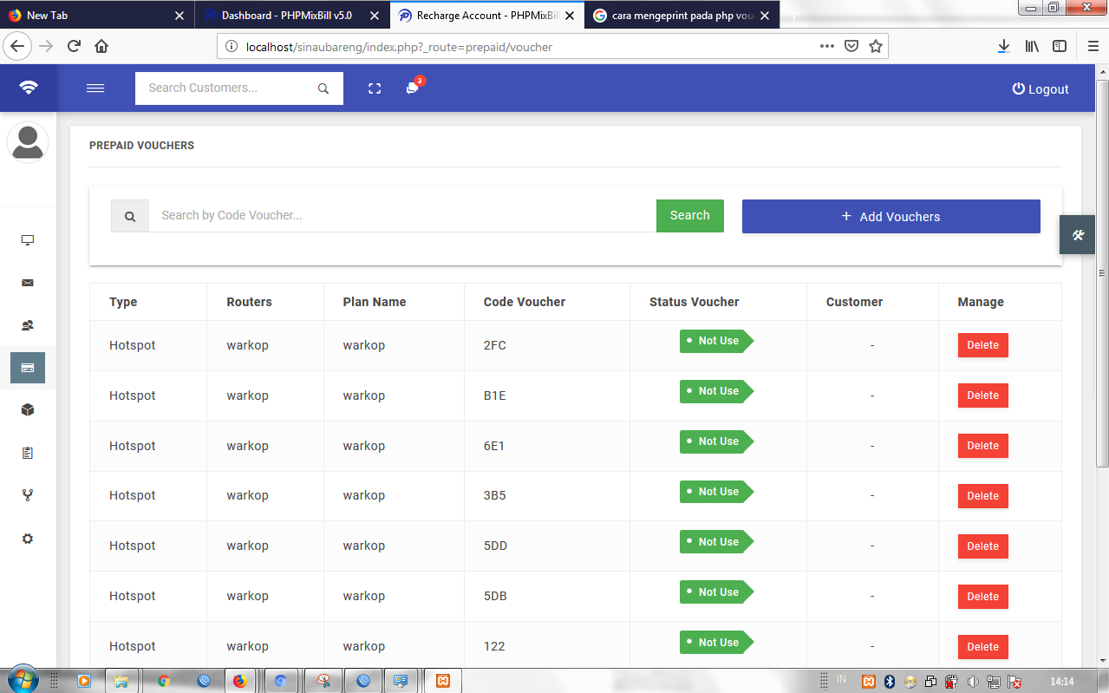Open XAMPP taskbar button

point(441,681)
